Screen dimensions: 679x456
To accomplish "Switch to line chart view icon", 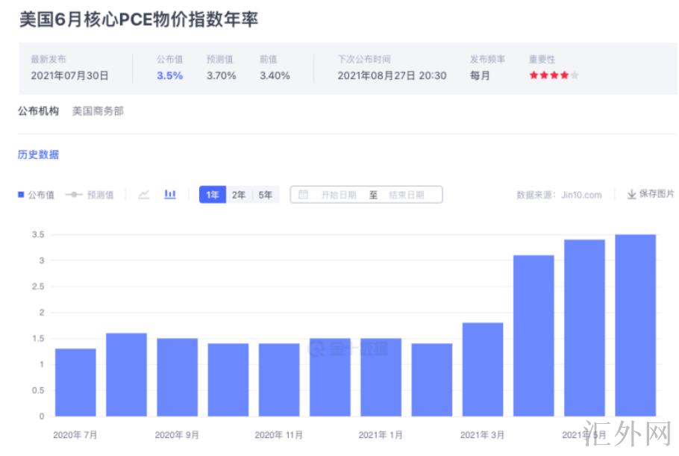I will click(144, 195).
